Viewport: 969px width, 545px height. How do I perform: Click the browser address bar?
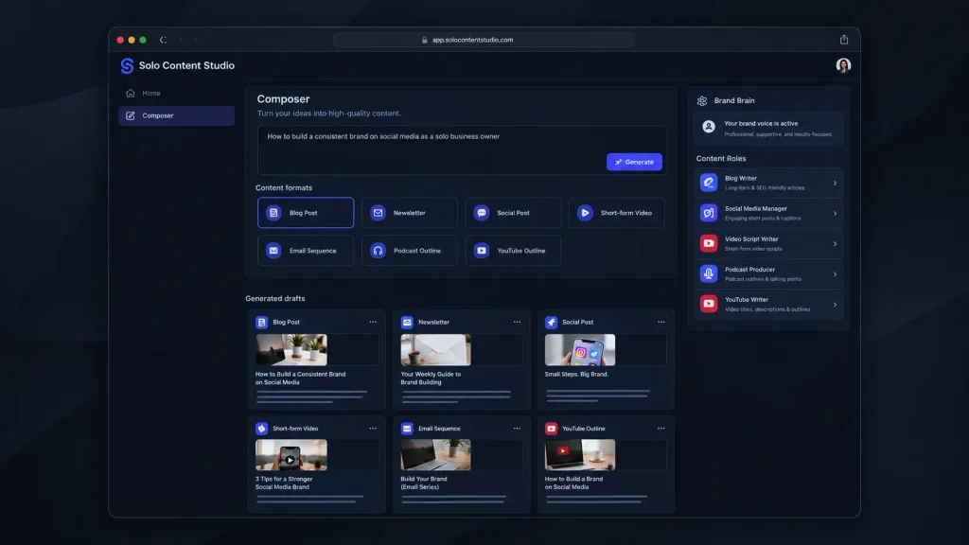click(484, 40)
